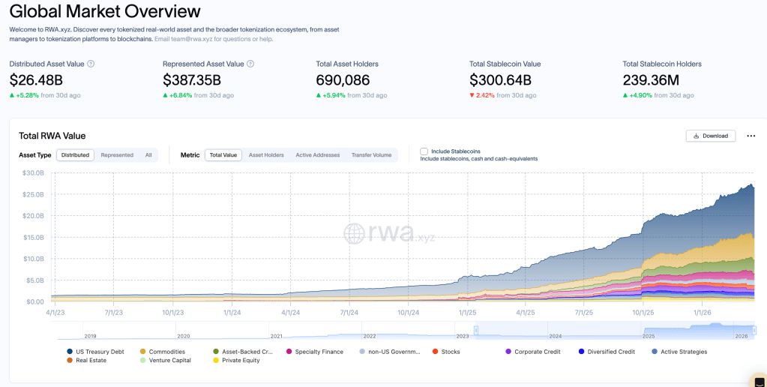Enable the Include Stablecoins checkbox

click(424, 151)
